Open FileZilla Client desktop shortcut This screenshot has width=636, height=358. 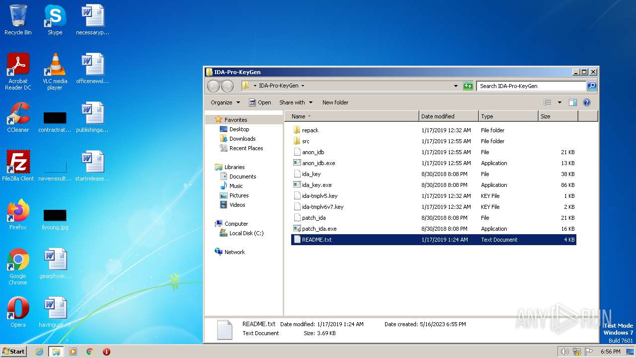[18, 166]
